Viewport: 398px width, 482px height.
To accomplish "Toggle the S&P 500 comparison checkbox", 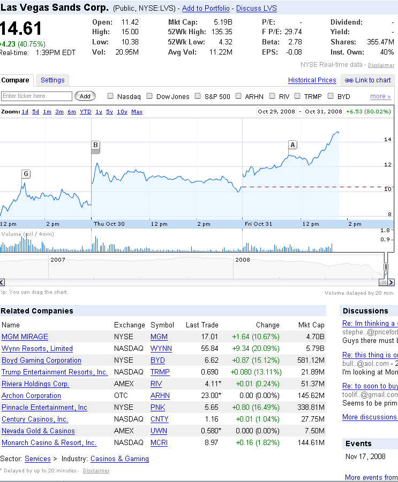I will point(198,96).
